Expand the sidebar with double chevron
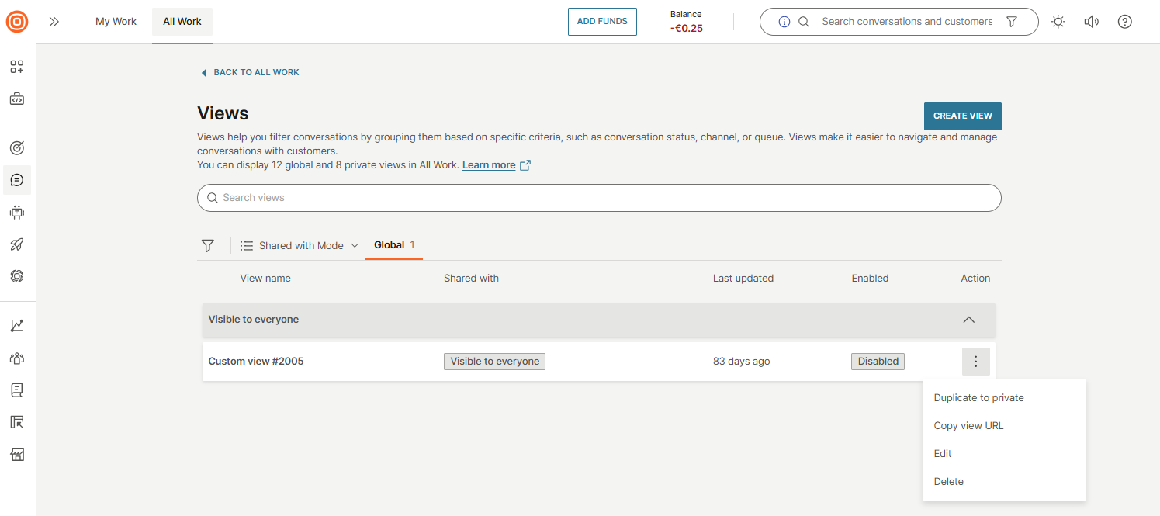 click(x=54, y=22)
